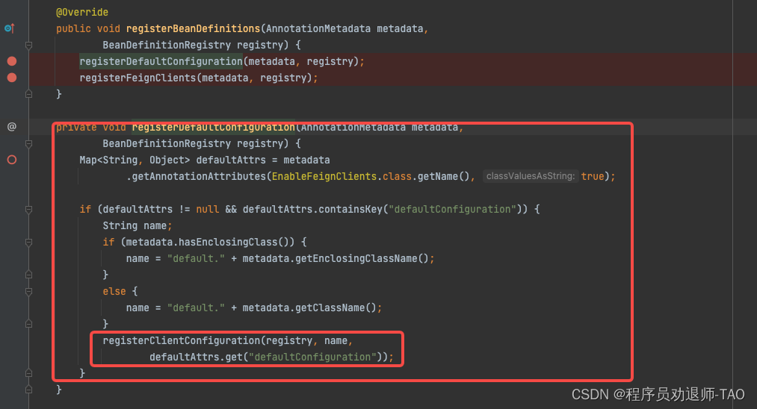
Task: Click getEnclosingClassName method call
Action: [356, 258]
